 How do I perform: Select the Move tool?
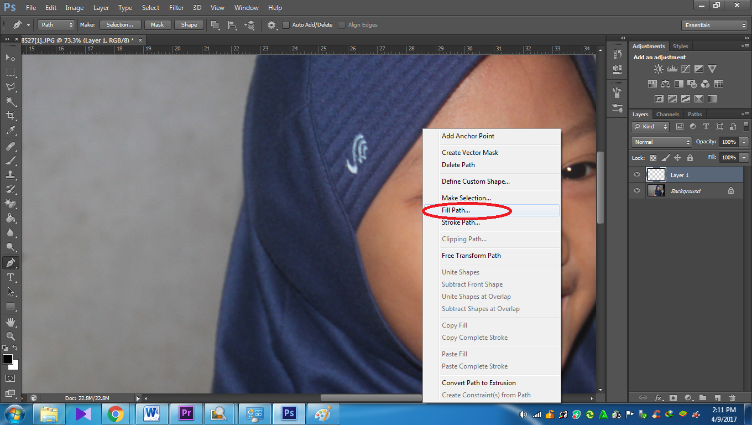point(10,58)
